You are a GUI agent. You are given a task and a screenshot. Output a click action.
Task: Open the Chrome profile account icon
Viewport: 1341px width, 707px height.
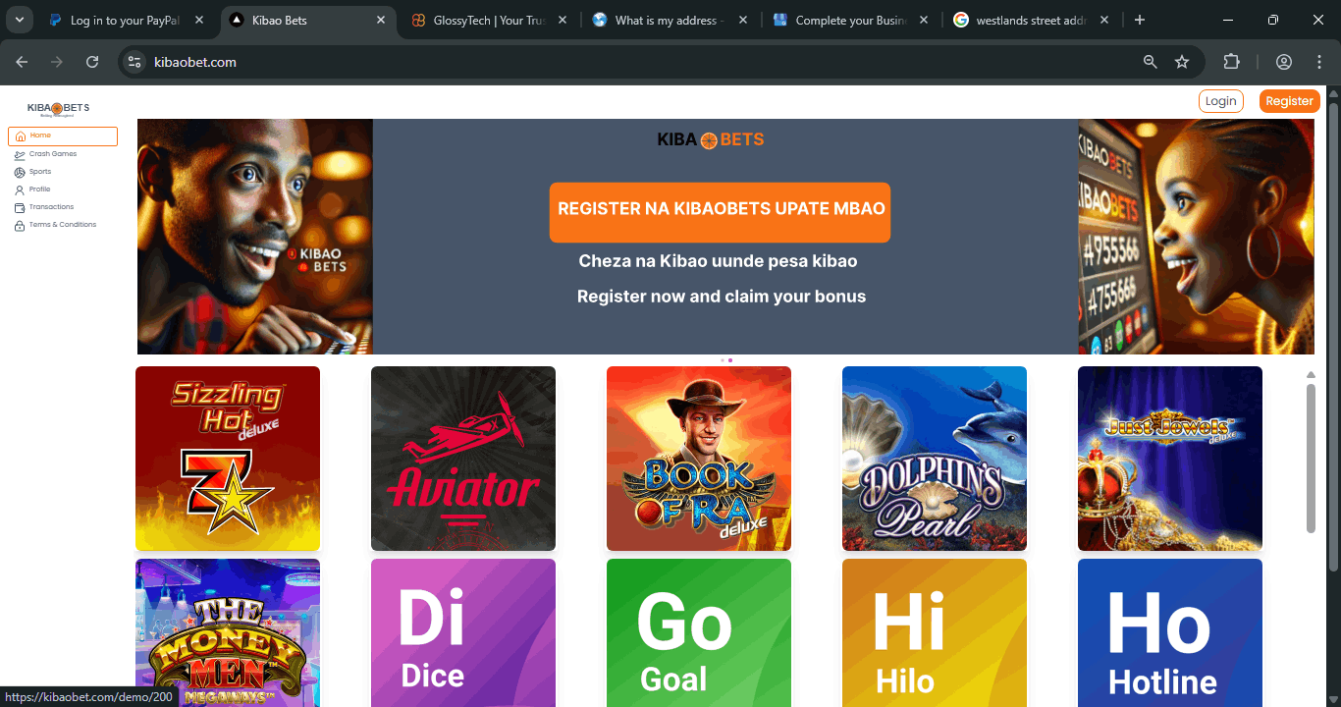(1283, 61)
